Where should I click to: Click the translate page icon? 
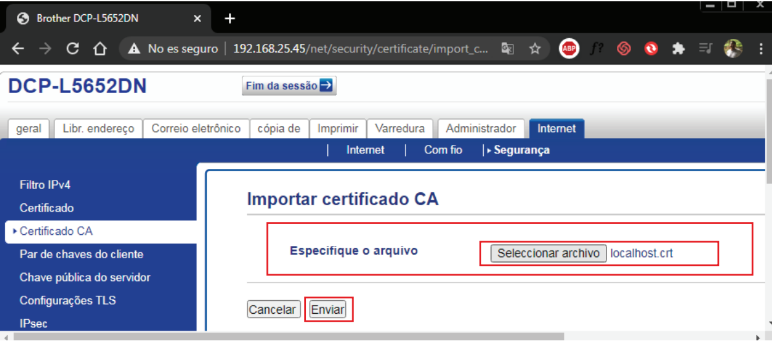[508, 49]
